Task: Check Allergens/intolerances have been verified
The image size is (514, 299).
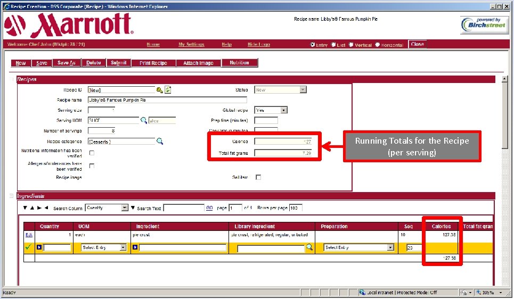Action: click(x=92, y=165)
